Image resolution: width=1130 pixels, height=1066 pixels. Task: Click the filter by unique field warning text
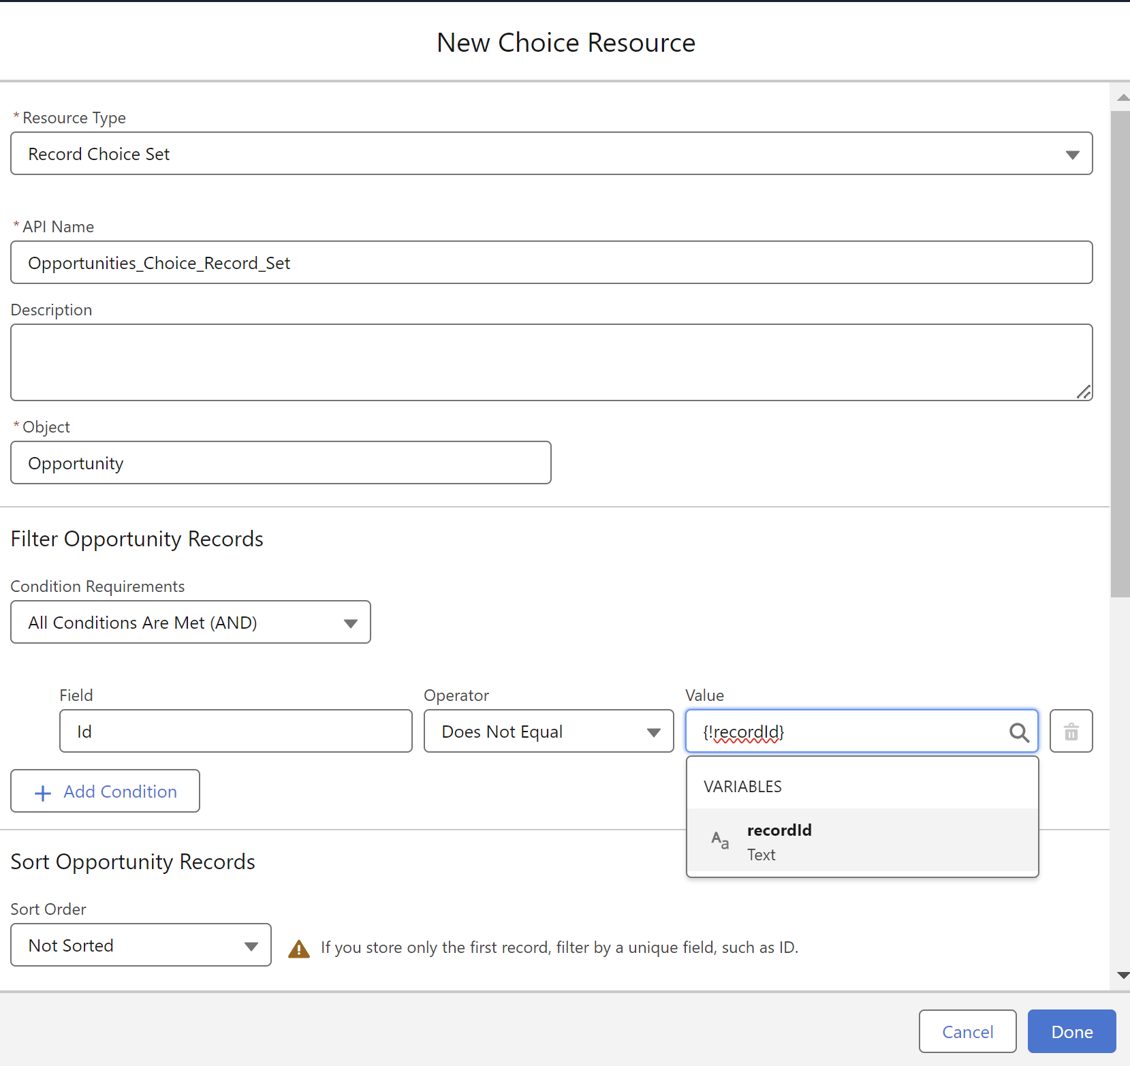tap(559, 947)
